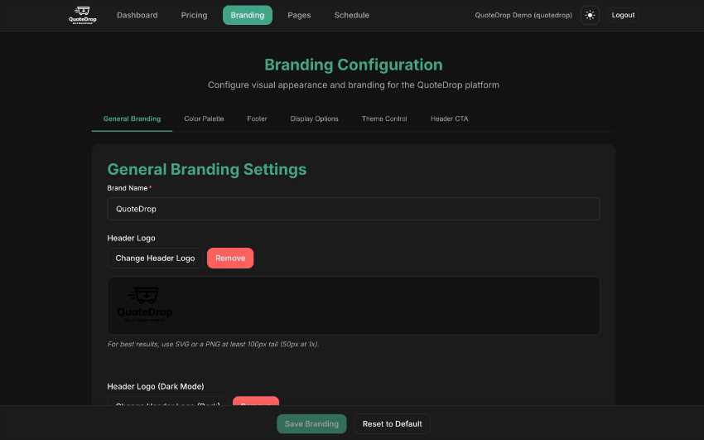Click the header logo preview image
The width and height of the screenshot is (704, 440).
pyautogui.click(x=145, y=304)
